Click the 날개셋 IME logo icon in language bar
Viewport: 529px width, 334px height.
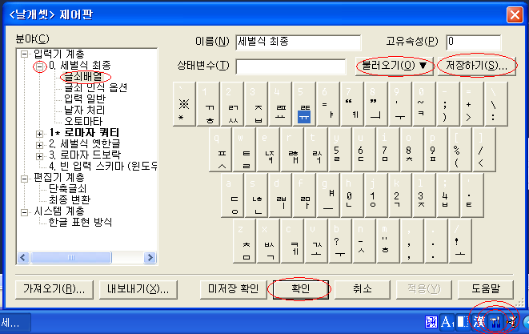point(431,322)
